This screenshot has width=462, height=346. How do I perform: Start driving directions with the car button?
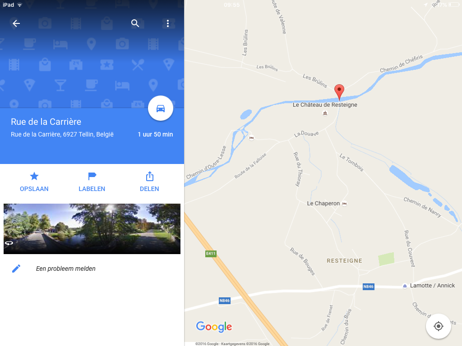[x=160, y=108]
